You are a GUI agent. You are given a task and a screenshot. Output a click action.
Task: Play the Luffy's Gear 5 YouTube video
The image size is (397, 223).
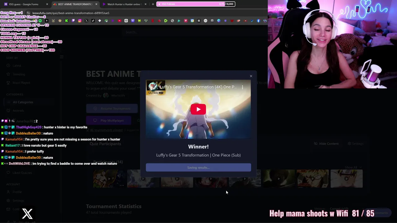tap(198, 109)
